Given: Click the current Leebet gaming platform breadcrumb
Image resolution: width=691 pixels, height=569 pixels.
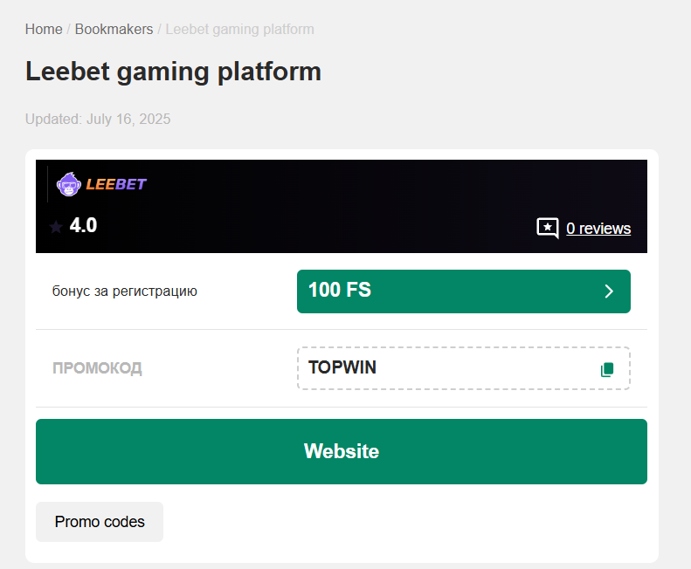Looking at the screenshot, I should 239,29.
